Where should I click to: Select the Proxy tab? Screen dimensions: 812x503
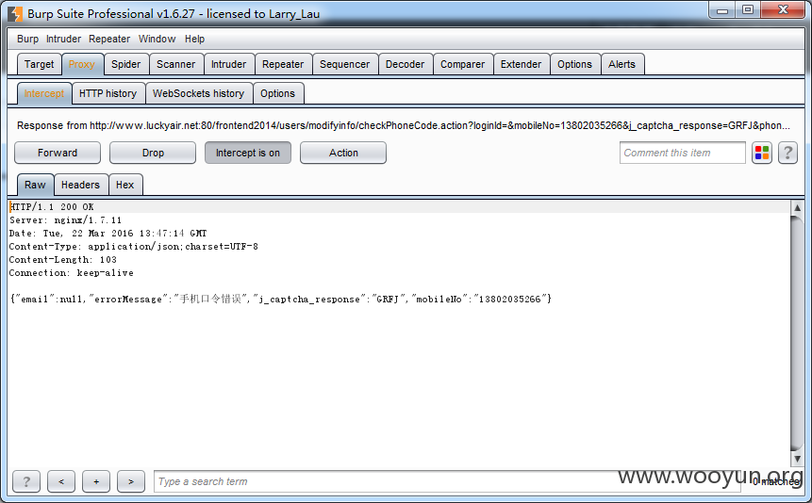[82, 64]
